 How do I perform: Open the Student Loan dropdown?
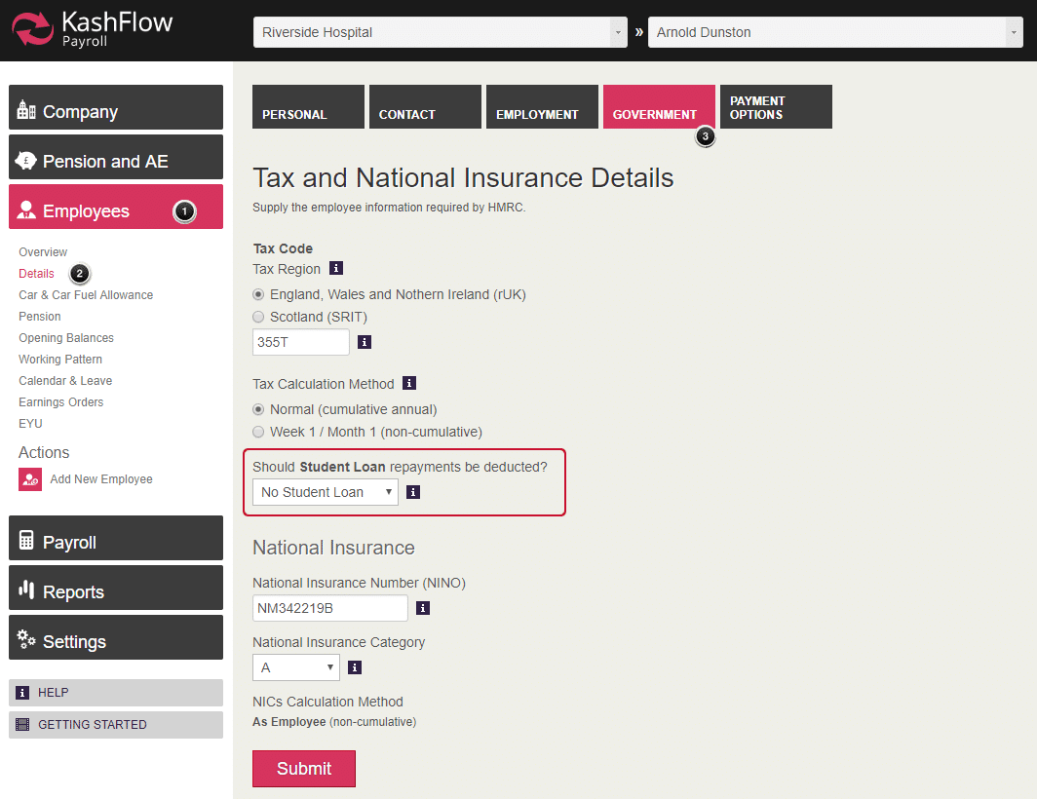(x=325, y=492)
